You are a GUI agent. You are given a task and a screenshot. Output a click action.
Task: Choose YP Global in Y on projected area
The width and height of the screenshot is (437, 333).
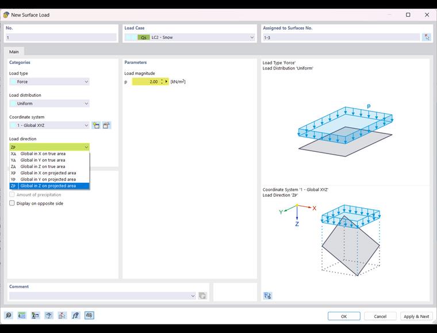click(49, 179)
